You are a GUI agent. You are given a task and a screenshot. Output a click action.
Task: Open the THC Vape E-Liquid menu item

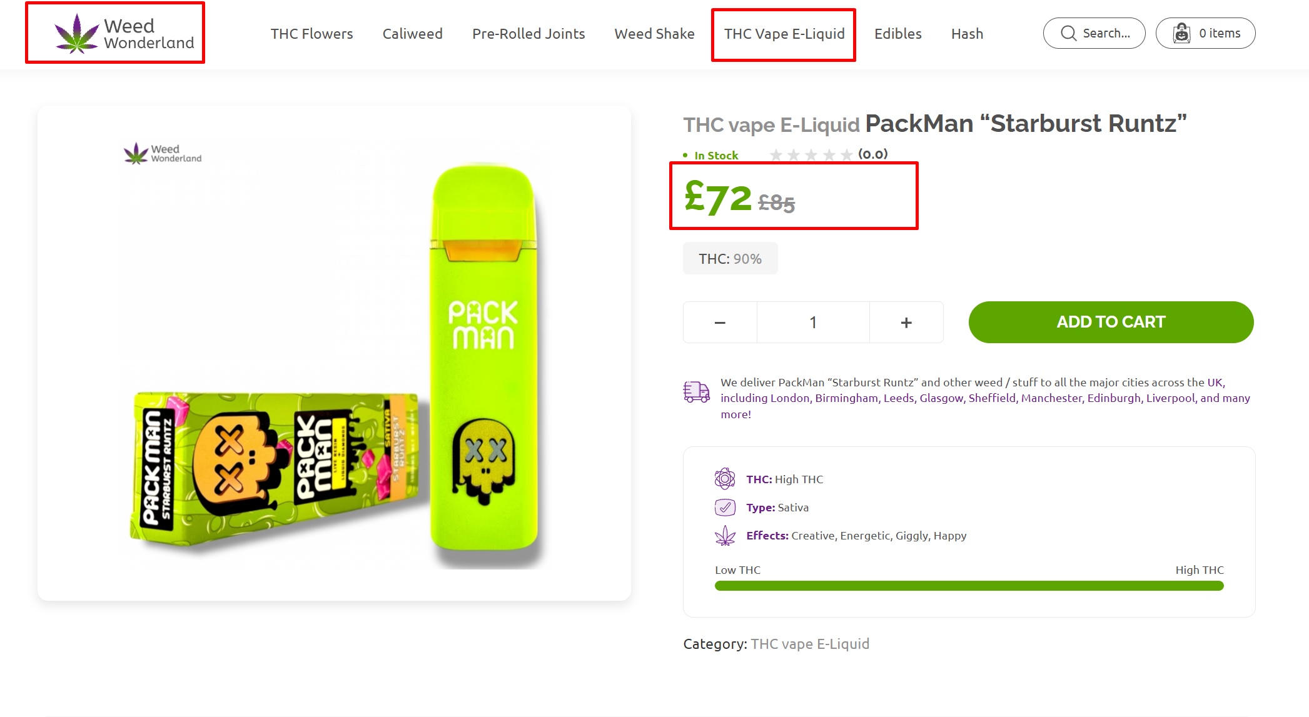point(784,34)
